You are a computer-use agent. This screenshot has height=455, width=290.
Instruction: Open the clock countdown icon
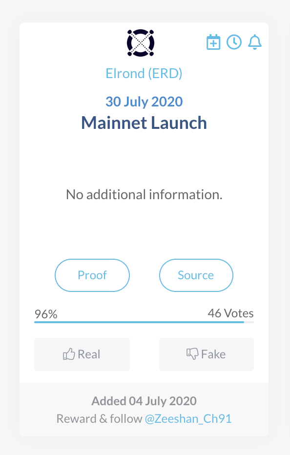234,42
